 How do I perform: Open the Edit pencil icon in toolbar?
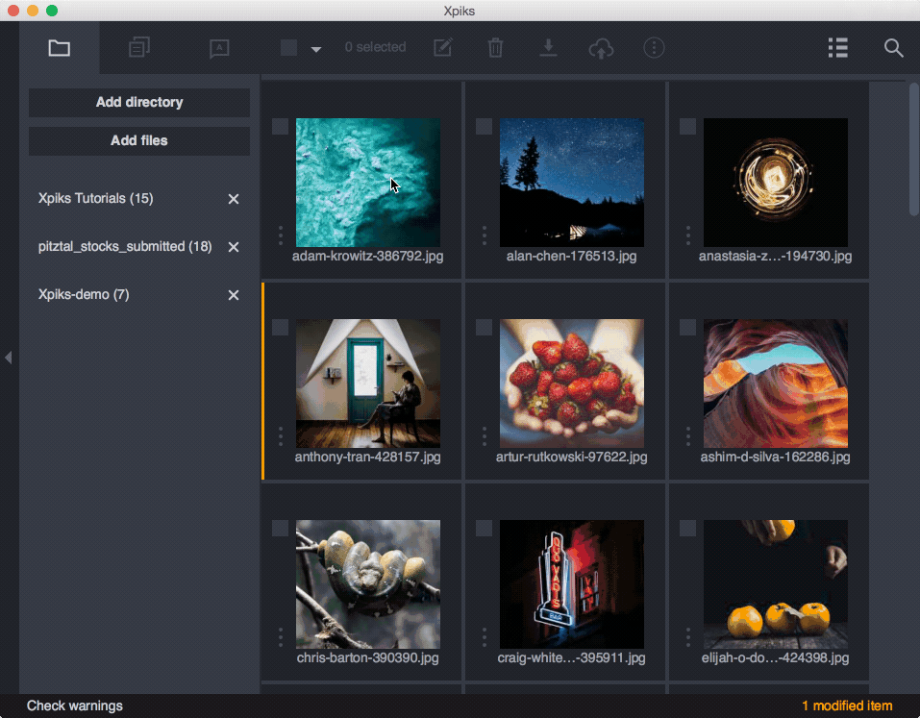[442, 47]
